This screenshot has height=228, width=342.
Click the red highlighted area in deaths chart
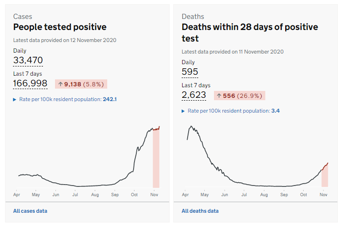324,178
